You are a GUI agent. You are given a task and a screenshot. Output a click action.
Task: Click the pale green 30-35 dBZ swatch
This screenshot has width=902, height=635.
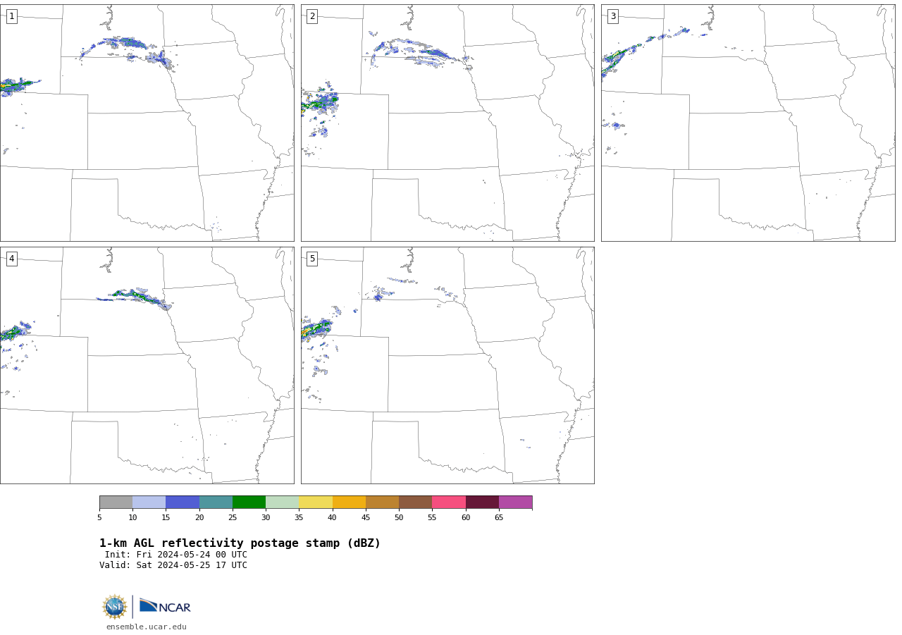(x=283, y=502)
